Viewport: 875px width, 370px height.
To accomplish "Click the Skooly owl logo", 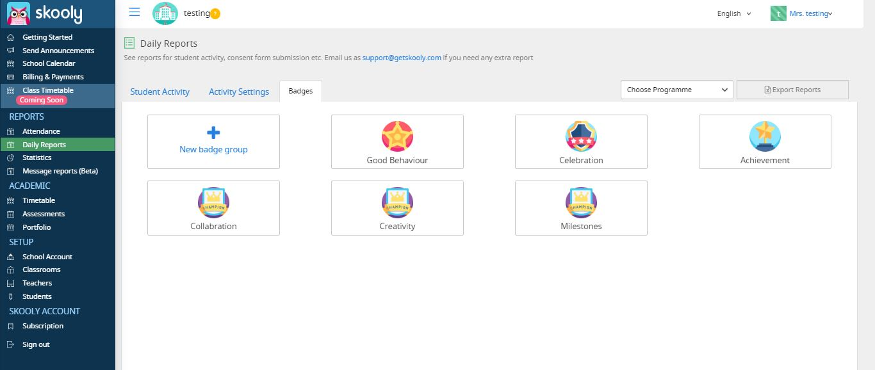I will [x=19, y=13].
